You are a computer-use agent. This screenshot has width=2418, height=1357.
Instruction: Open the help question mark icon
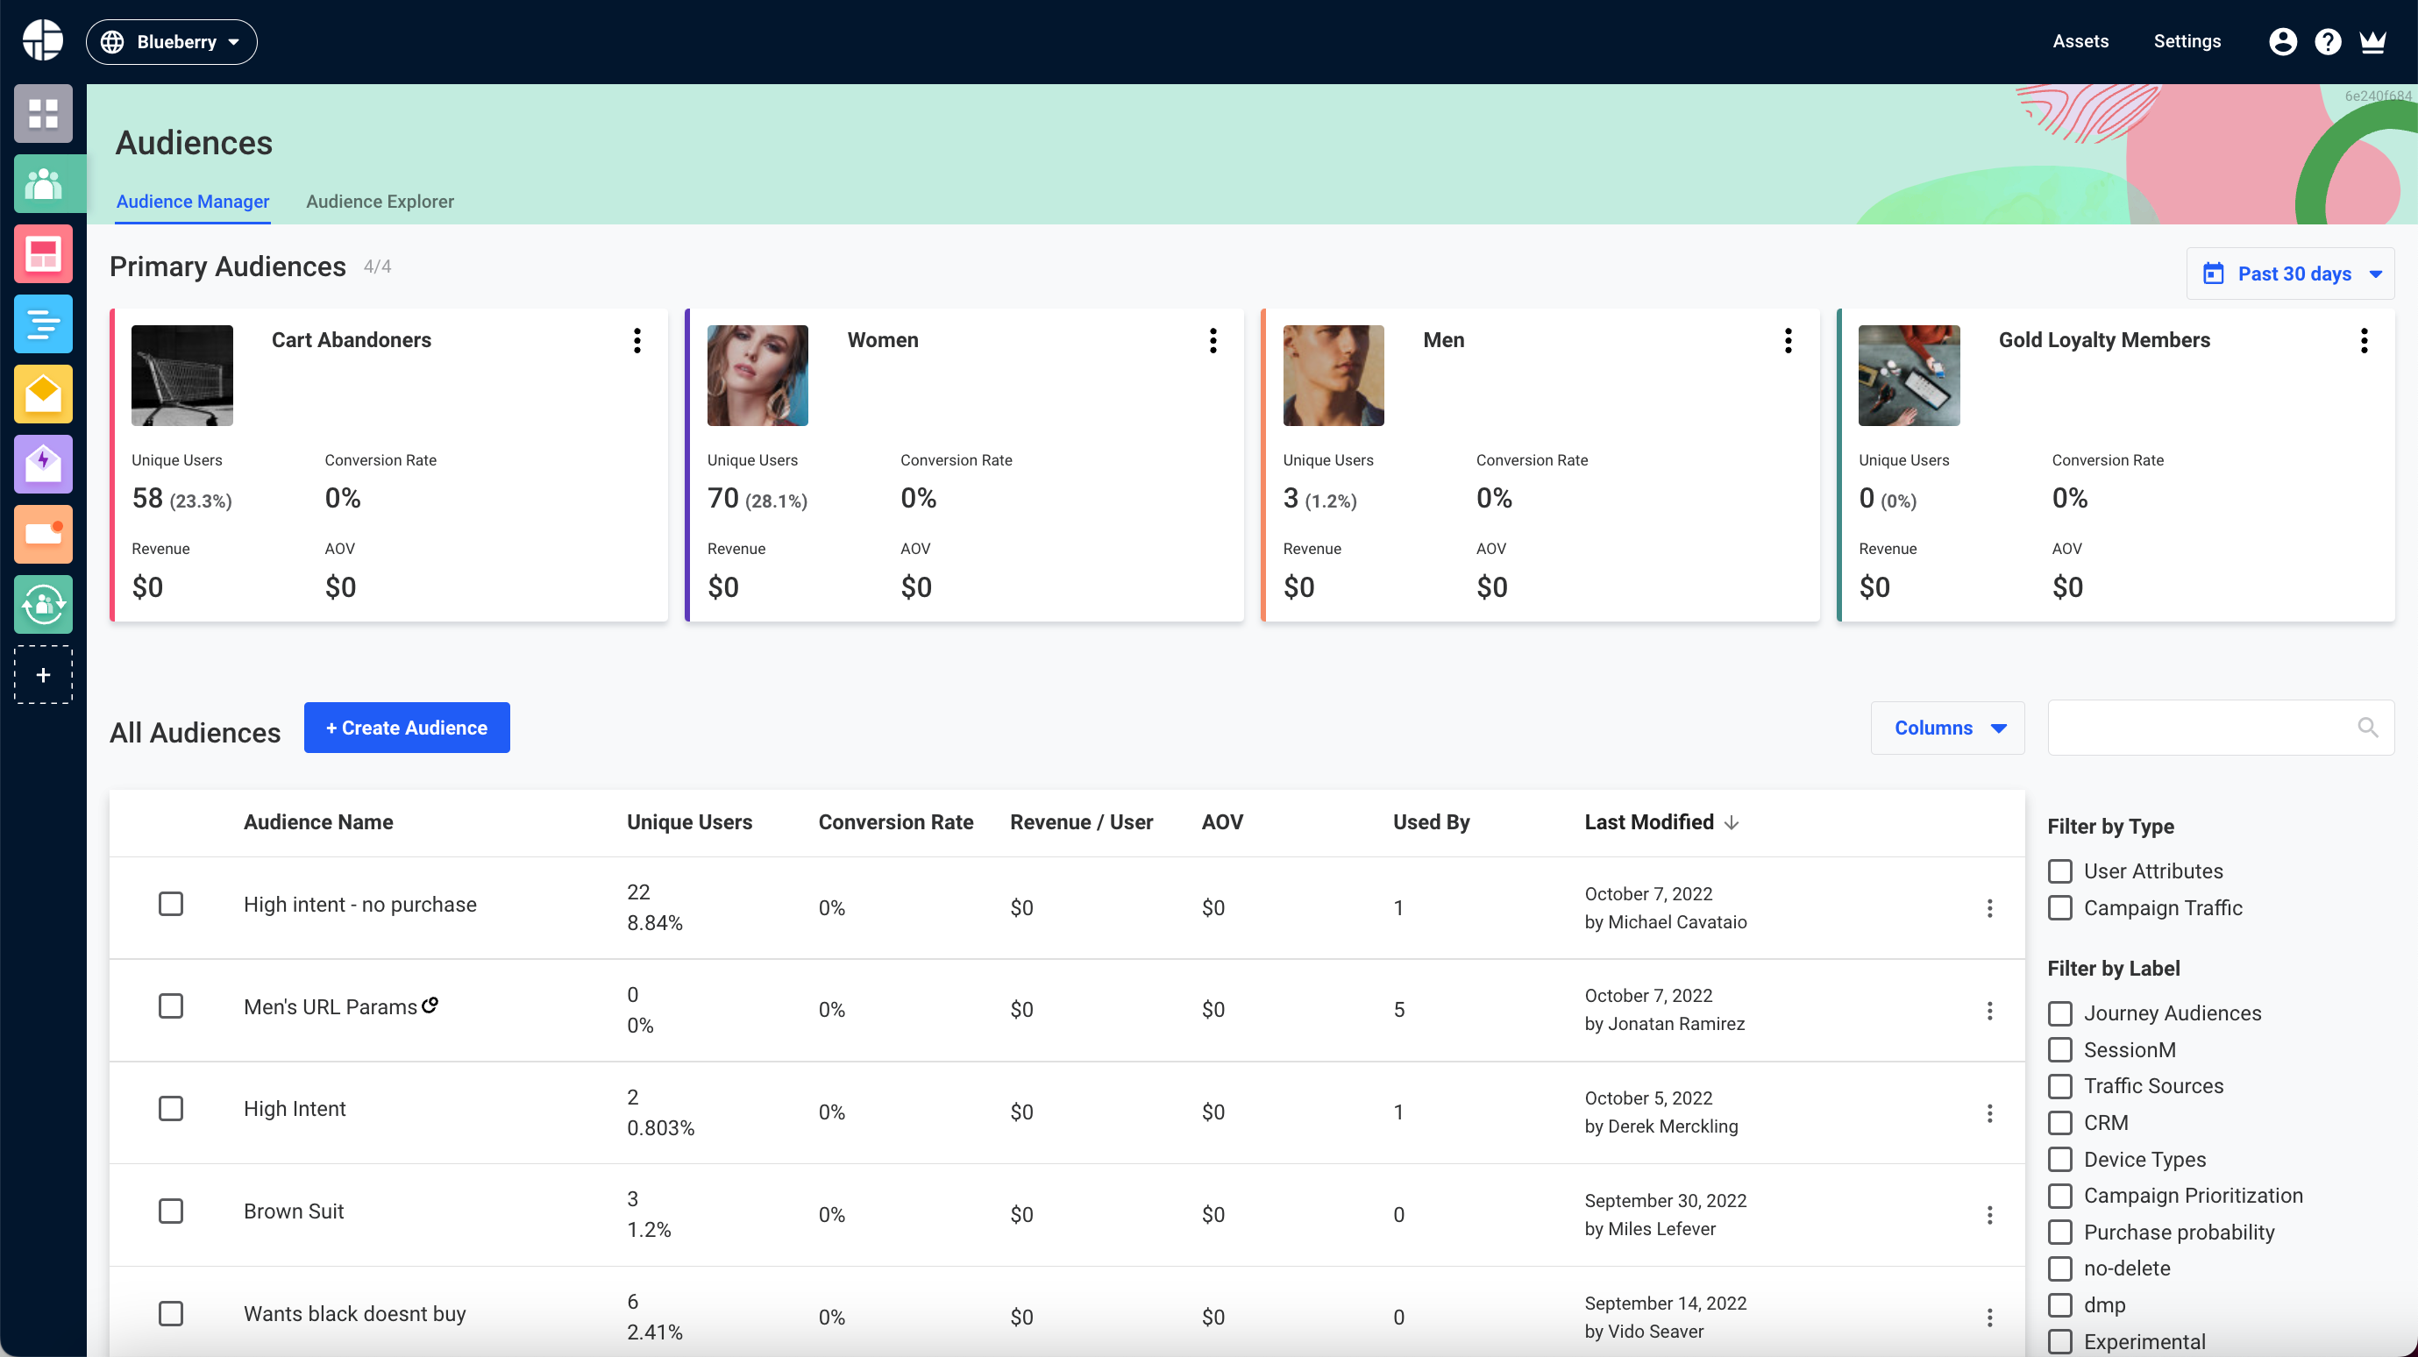2328,41
